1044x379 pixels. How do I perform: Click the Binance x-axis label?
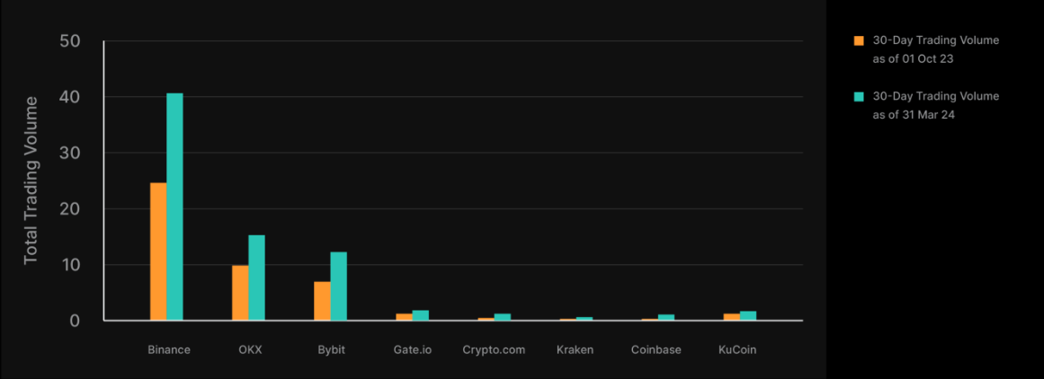click(x=169, y=349)
